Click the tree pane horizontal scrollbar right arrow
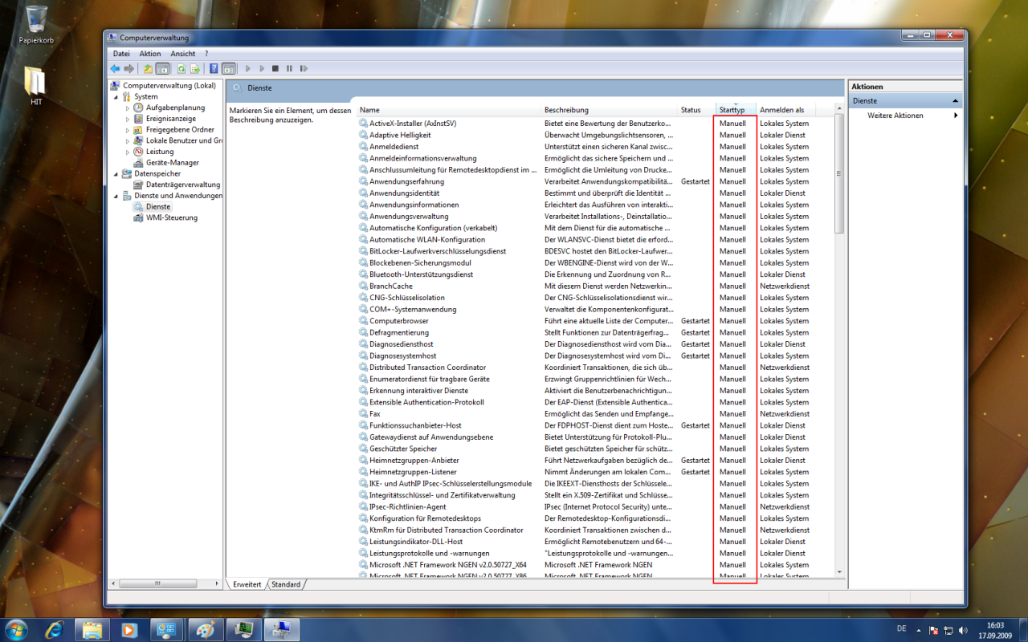Screen dimensions: 1028x642 [x=218, y=583]
